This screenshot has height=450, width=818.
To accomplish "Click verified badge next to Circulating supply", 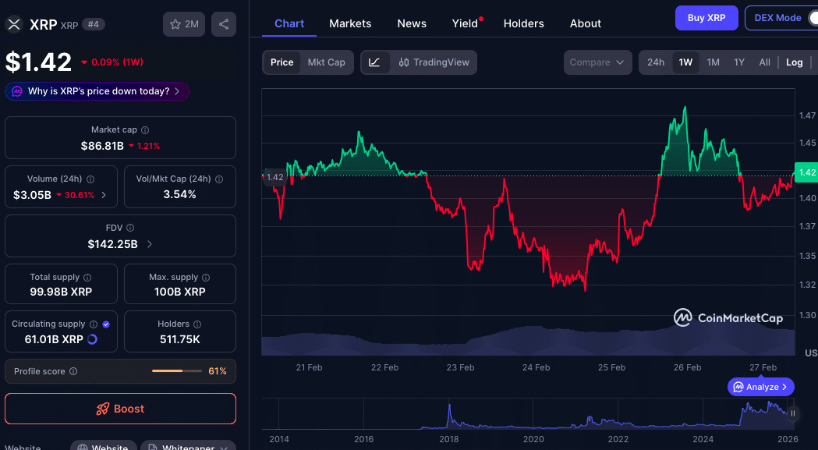I will click(x=106, y=324).
